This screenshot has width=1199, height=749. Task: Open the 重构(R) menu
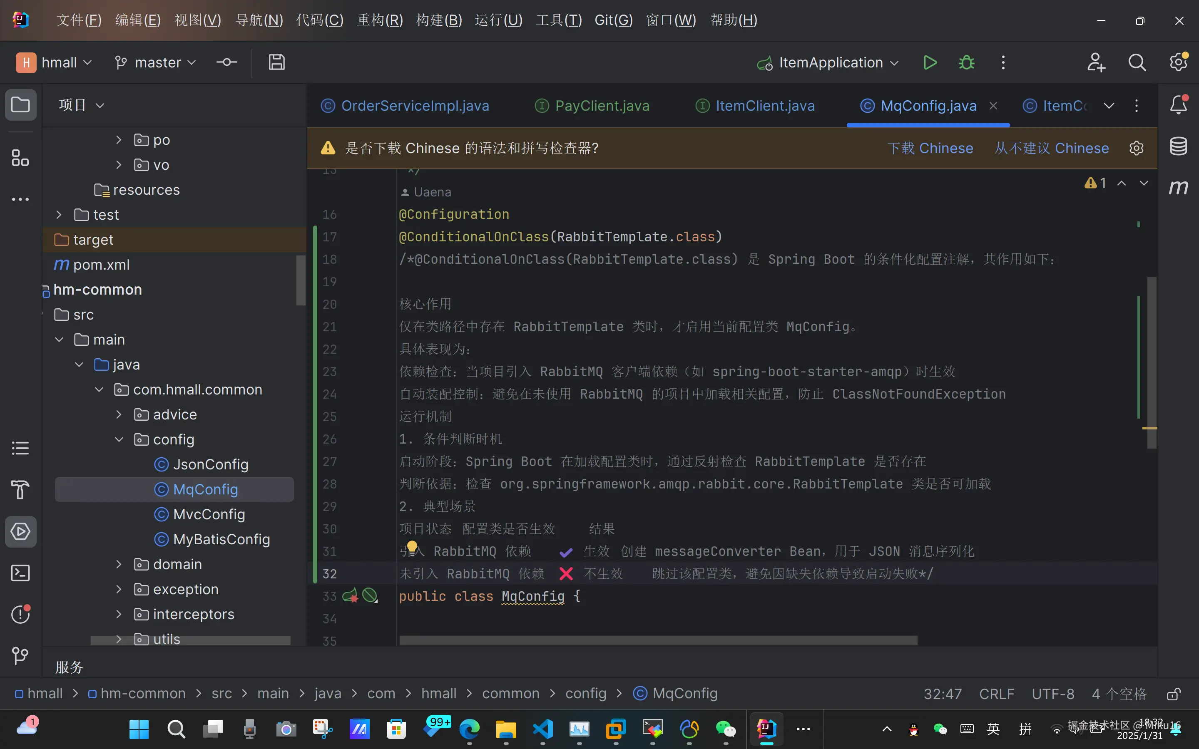(380, 20)
